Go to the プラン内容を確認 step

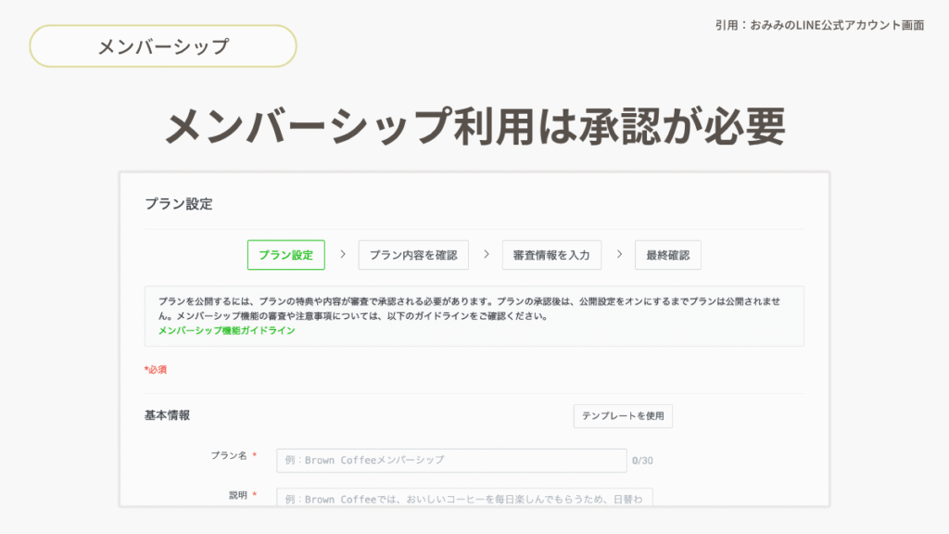click(413, 255)
